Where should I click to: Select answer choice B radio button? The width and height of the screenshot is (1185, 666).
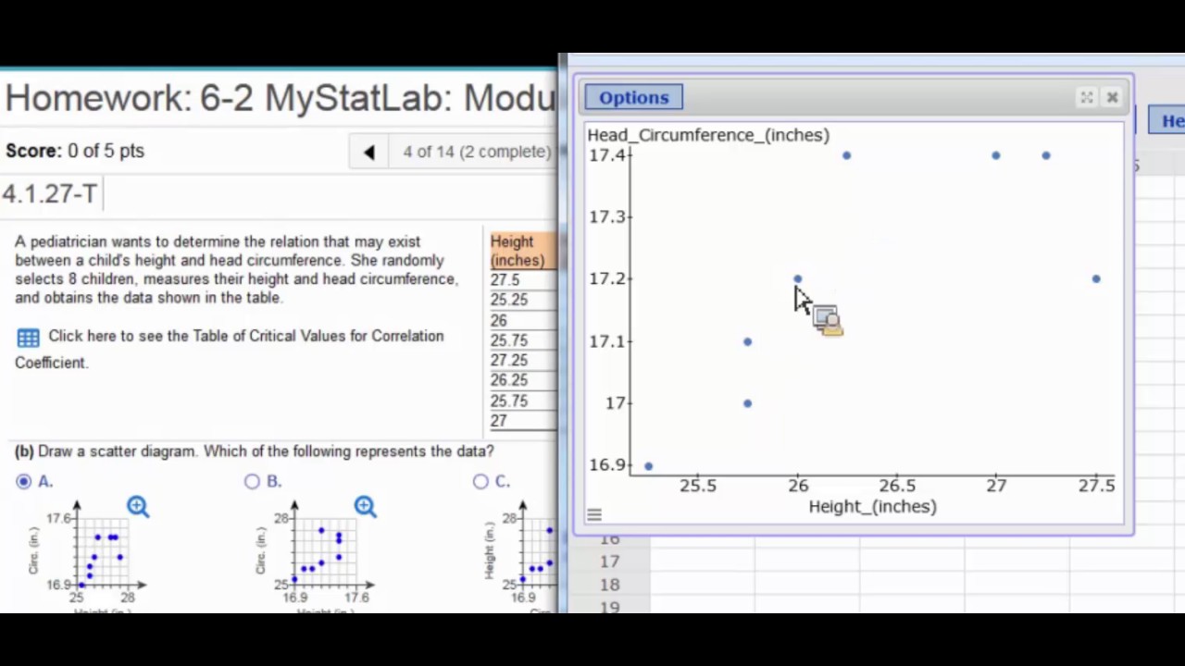pyautogui.click(x=252, y=481)
